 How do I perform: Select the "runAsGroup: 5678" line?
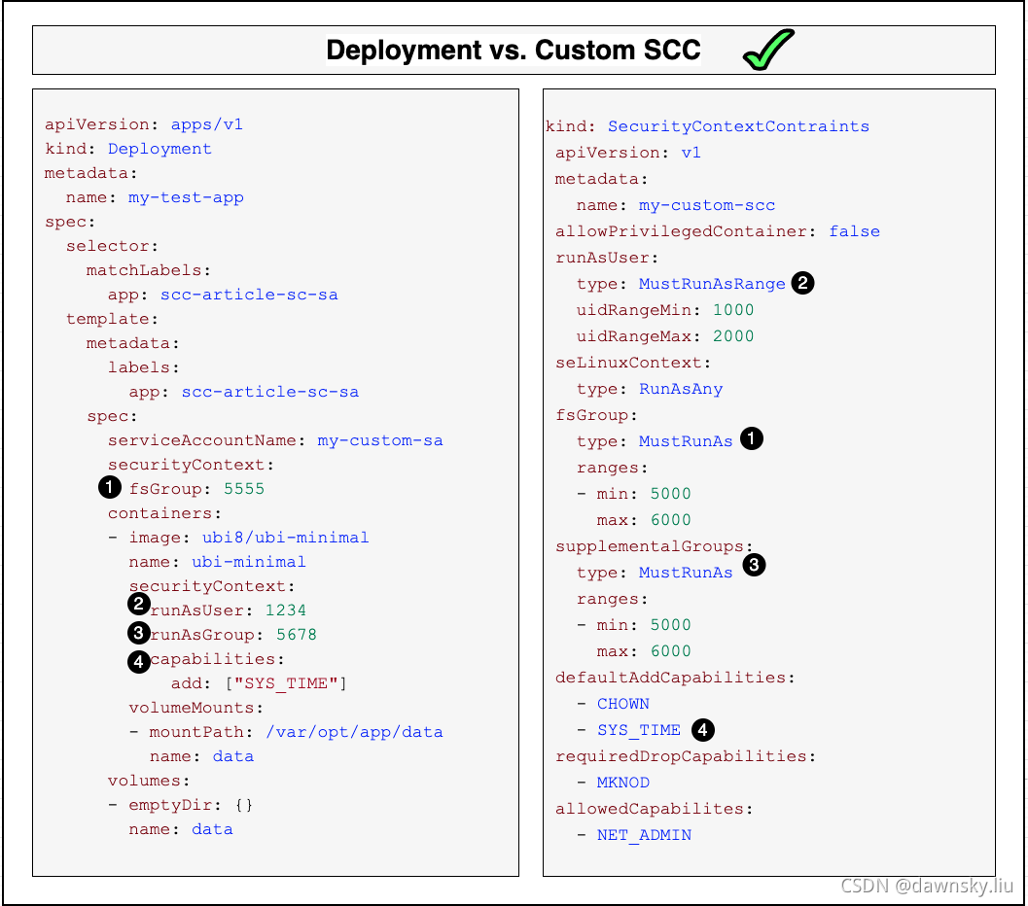233,634
